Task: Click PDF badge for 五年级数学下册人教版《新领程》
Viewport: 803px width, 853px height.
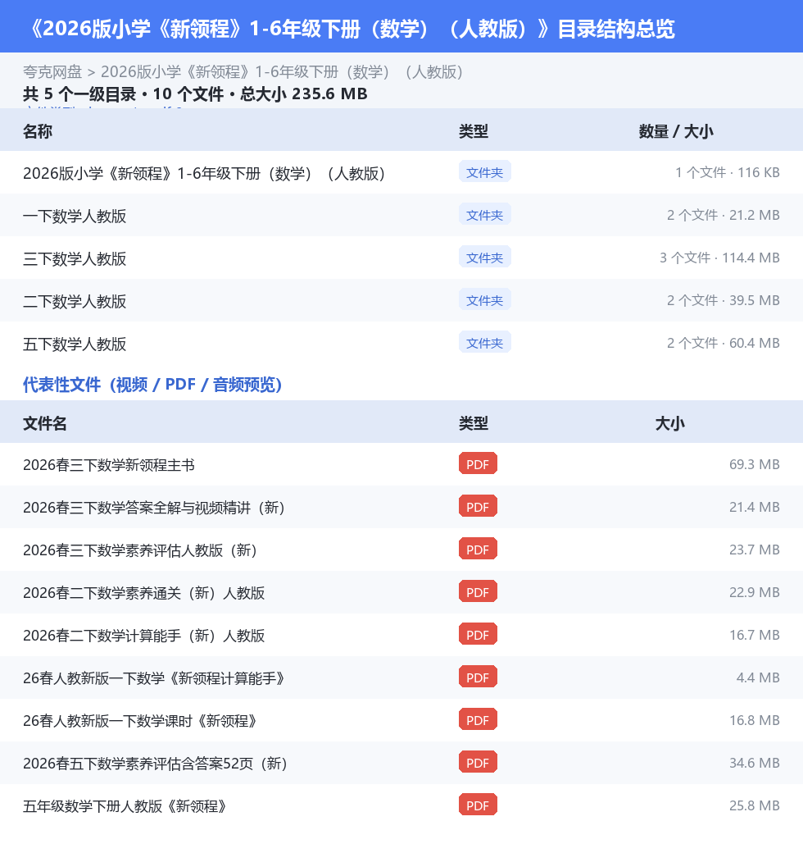Action: (478, 805)
